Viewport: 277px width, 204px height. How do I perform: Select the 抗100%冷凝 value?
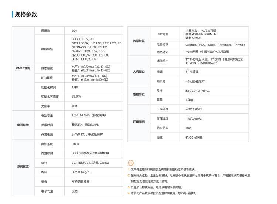click(x=194, y=137)
